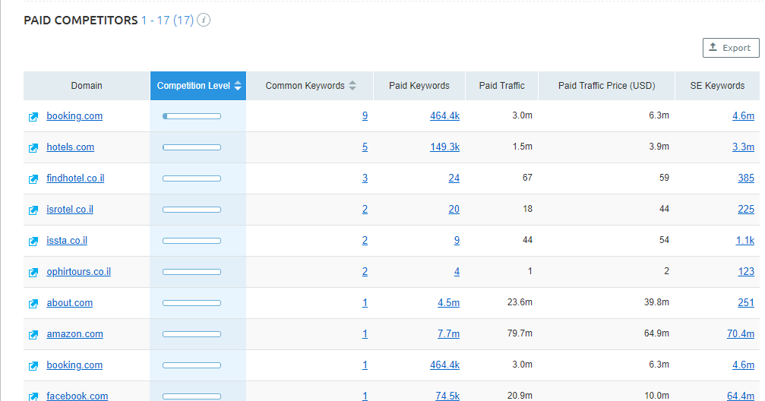765x401 pixels.
Task: Open external link icon for findhotel.co.il
Action: (33, 179)
